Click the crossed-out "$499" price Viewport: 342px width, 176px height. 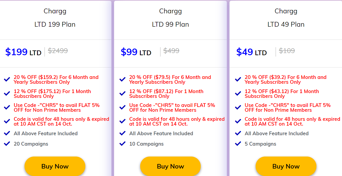(171, 51)
